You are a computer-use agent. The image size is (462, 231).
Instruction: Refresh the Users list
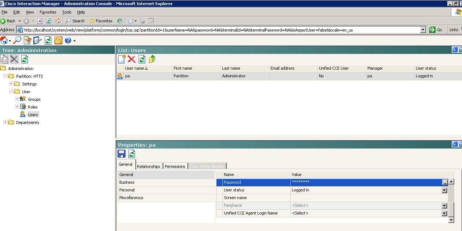[x=142, y=59]
